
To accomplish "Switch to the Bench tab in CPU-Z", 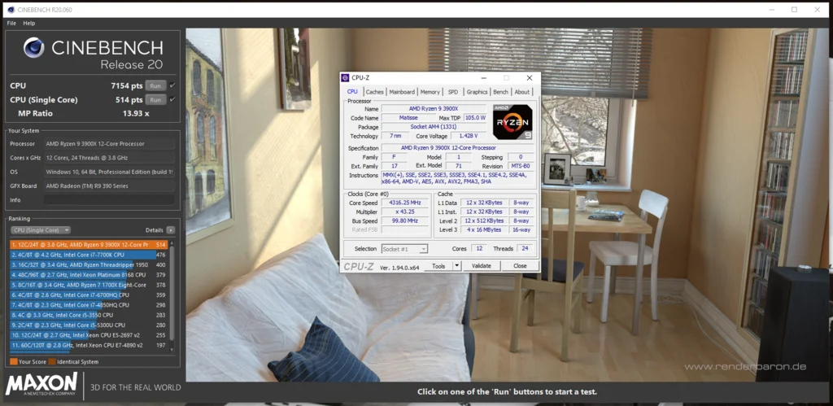I will [500, 92].
